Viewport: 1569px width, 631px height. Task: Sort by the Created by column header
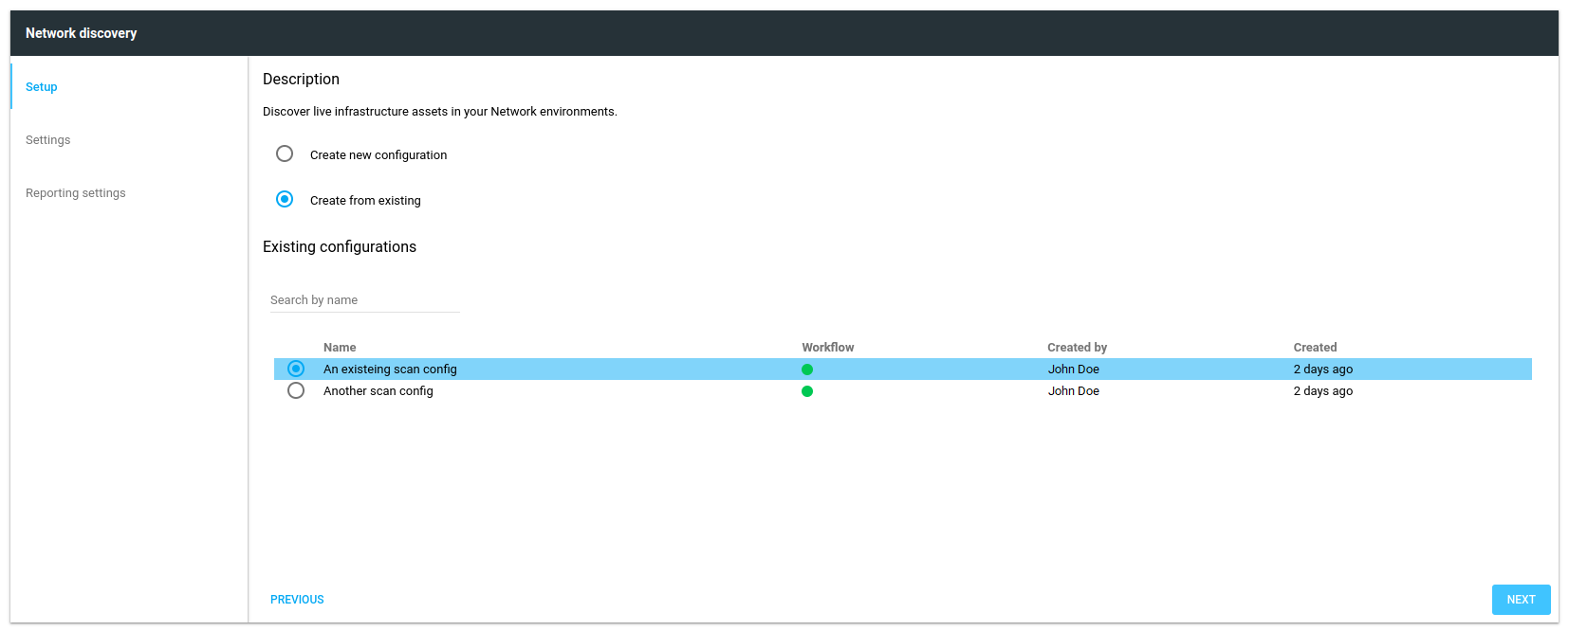pos(1077,347)
